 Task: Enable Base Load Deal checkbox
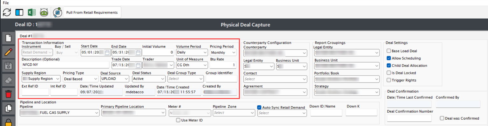389,51
